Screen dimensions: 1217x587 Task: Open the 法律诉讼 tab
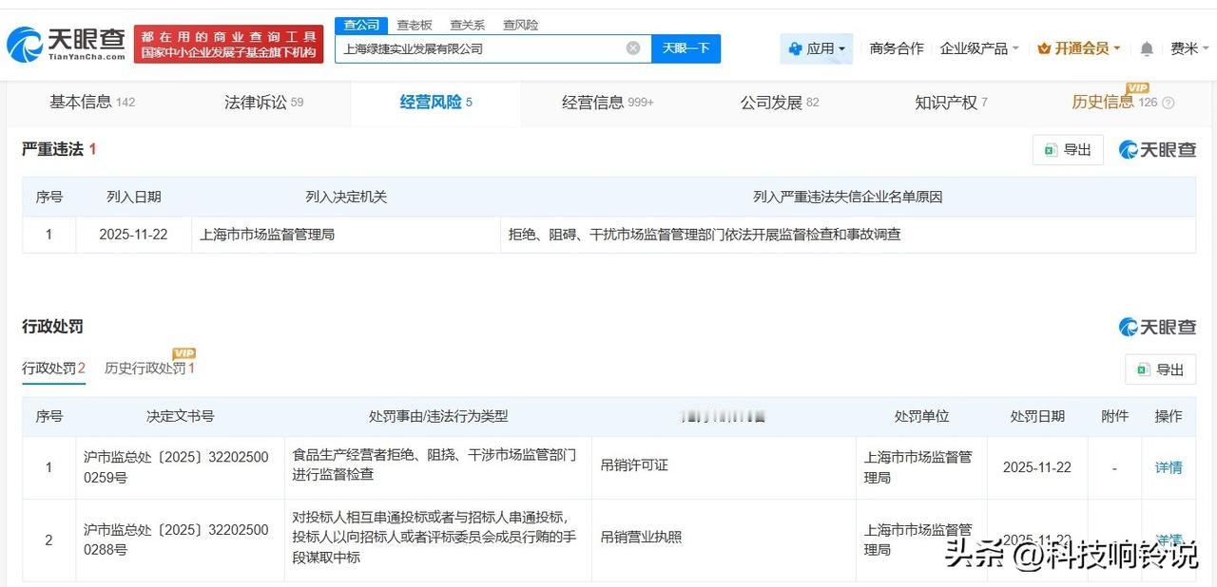click(x=264, y=103)
